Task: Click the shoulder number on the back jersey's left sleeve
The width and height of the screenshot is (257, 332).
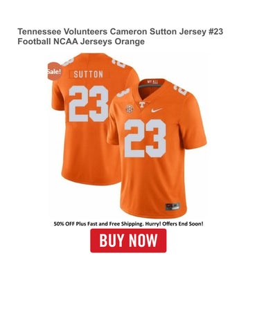Action: [68, 61]
